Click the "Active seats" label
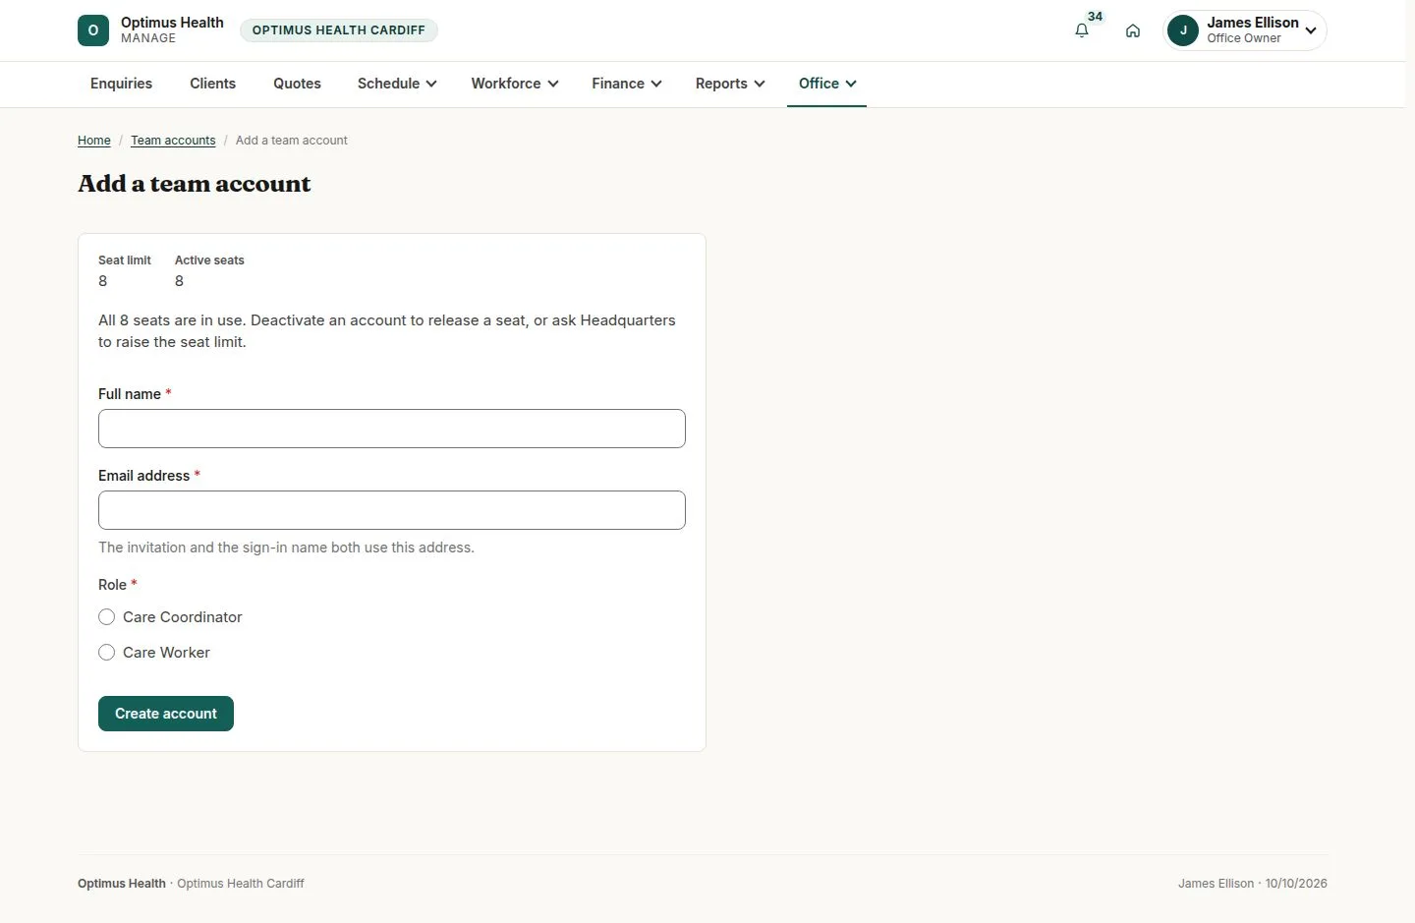The height and width of the screenshot is (923, 1415). [x=209, y=260]
